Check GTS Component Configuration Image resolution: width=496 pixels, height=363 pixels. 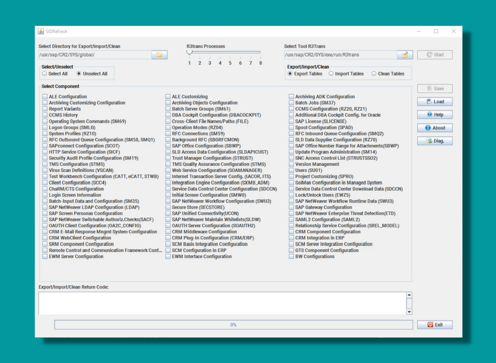click(291, 250)
